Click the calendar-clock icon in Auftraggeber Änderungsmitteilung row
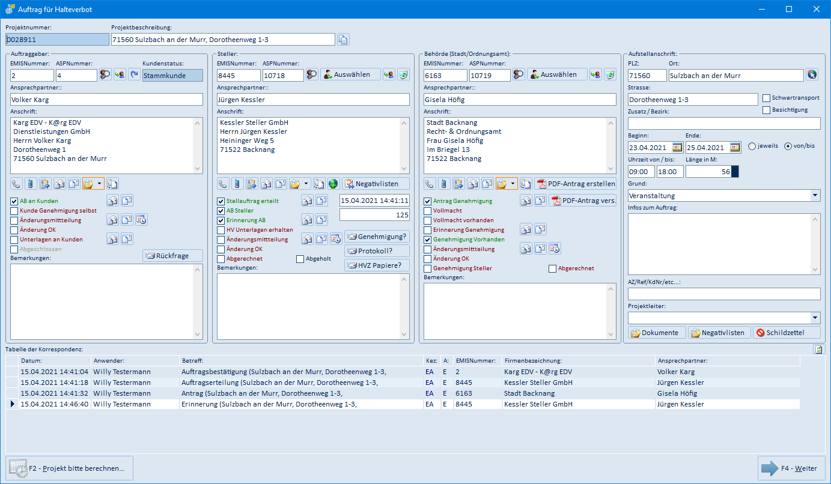The width and height of the screenshot is (831, 484). pyautogui.click(x=141, y=220)
